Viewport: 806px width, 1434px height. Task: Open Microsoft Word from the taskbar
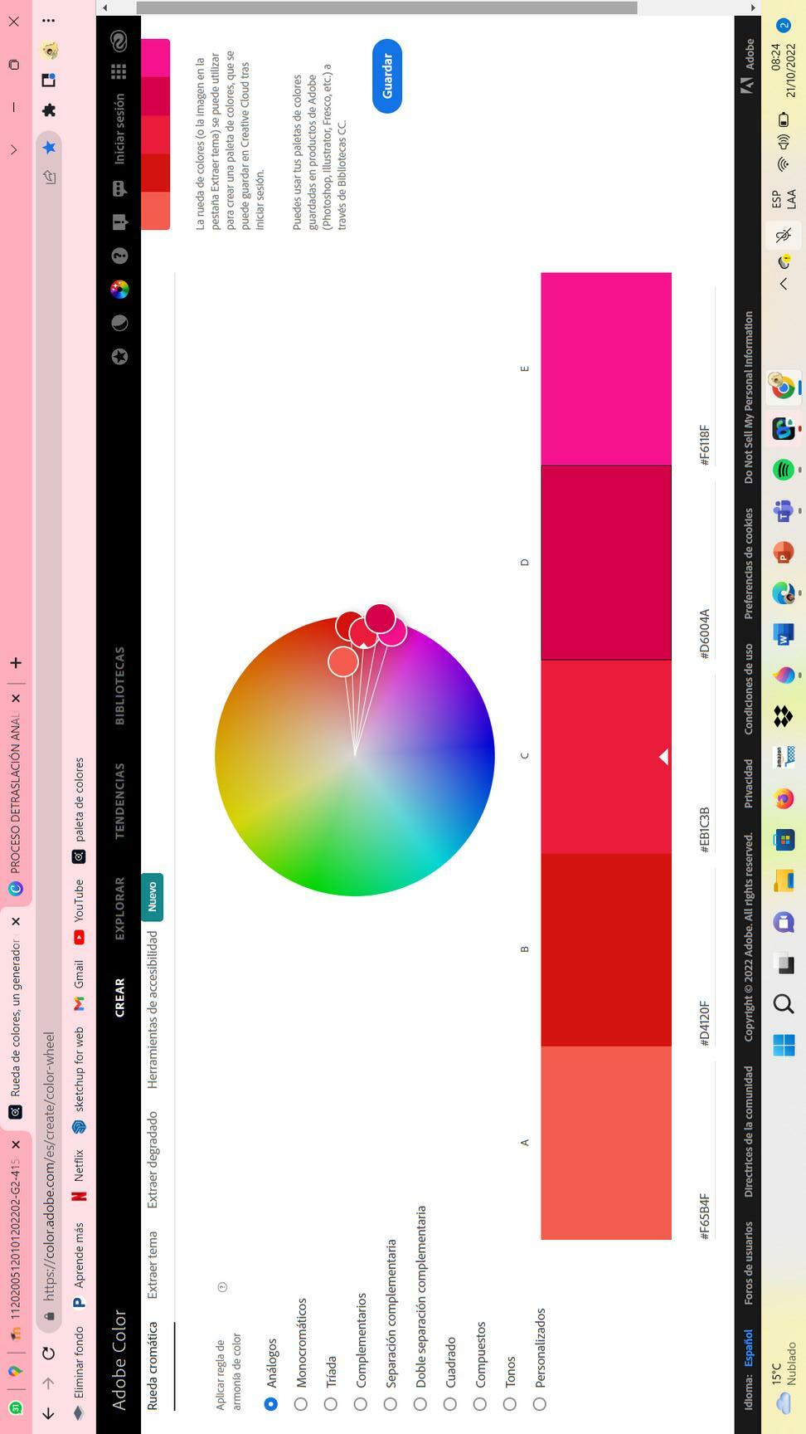(784, 635)
